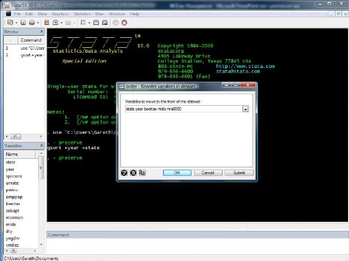349x261 pixels.
Task: Select variable year in Variables list
Action: point(10,169)
